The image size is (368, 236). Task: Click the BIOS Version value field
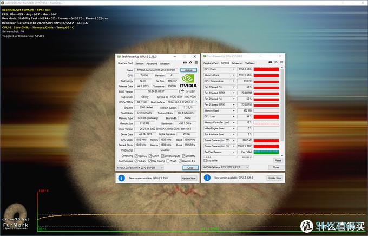[x=156, y=91]
